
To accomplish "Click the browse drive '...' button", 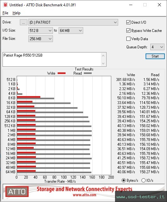I will pos(24,22).
